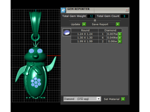Screen dimensions: 150x112
Task: Click the Round column header
Action: coord(85,30)
